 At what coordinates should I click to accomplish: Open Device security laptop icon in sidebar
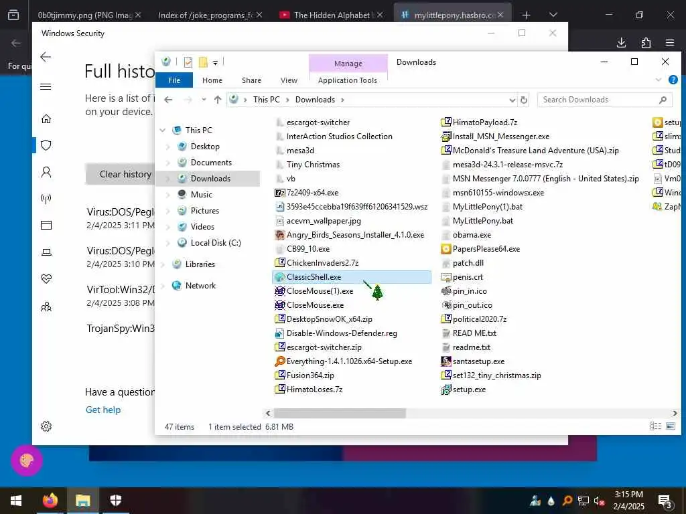tap(46, 252)
